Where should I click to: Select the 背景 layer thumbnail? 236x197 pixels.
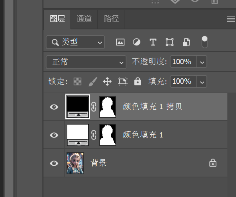[75, 163]
